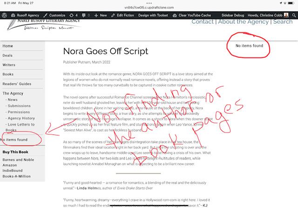This screenshot has height=208, width=298.
Task: Open the site header Search link
Action: (x=283, y=21)
